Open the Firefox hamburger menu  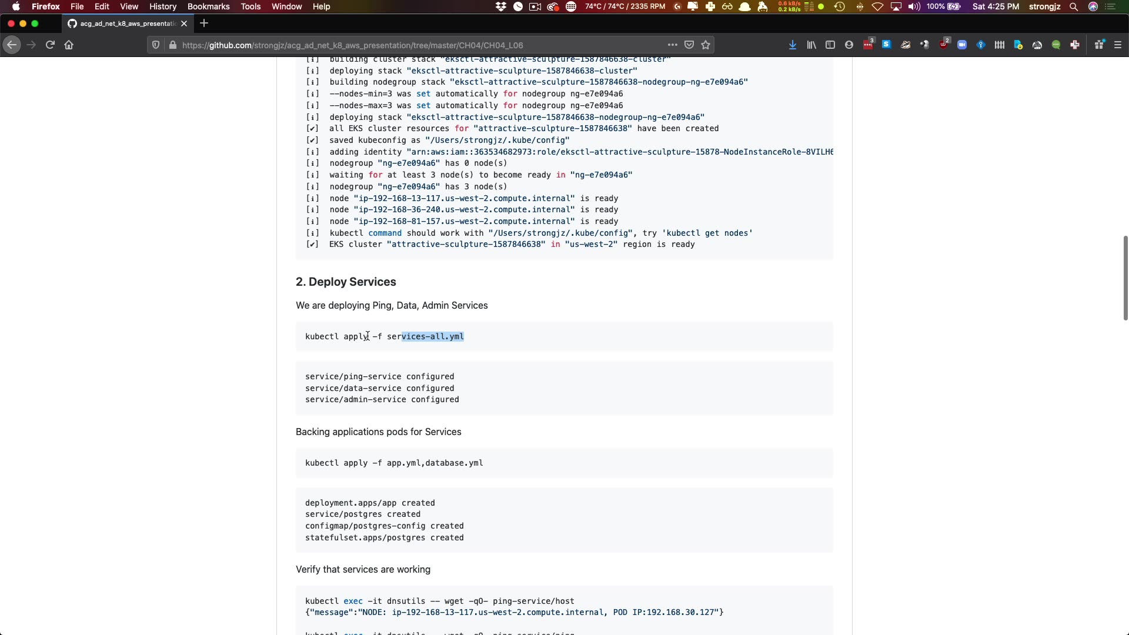[x=1118, y=45]
